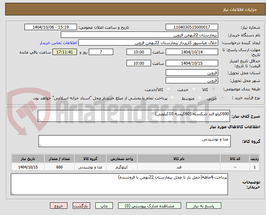Open مشاهده مدارک پیوستی (0) button
This screenshot has width=266, height=215.
(x=150, y=206)
